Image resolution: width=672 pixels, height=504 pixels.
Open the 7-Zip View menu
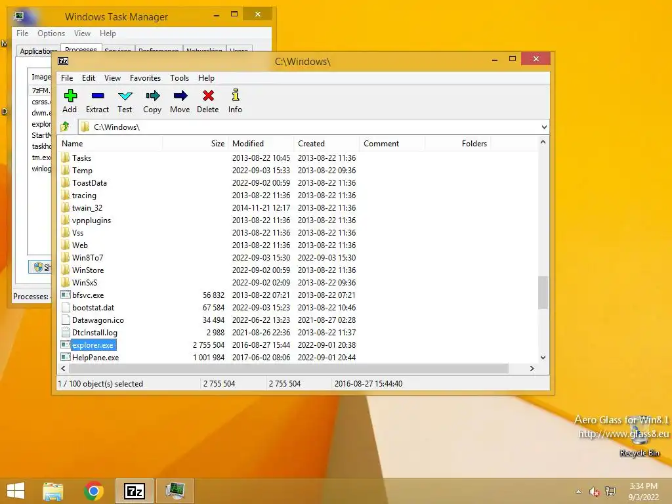112,78
